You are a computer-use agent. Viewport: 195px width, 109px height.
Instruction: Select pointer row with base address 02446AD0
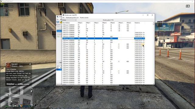click(104, 61)
